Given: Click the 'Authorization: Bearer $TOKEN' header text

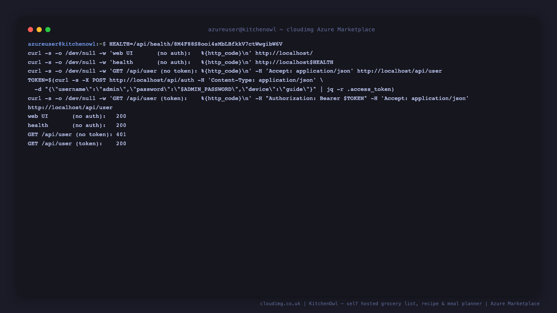Looking at the screenshot, I should (316, 98).
